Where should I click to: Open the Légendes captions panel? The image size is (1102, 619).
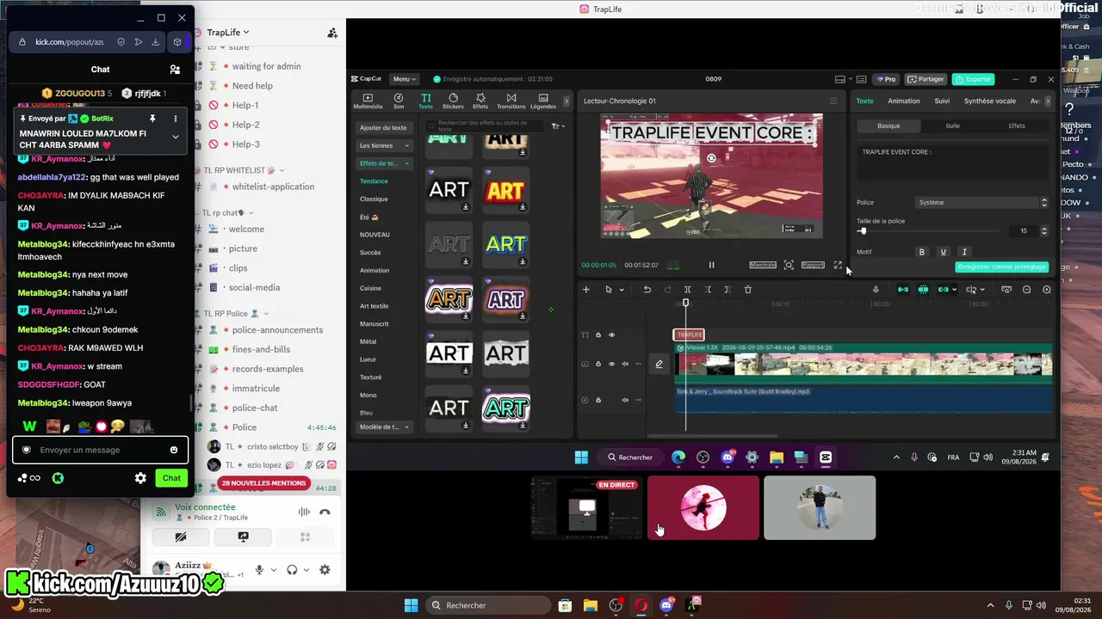(x=543, y=101)
